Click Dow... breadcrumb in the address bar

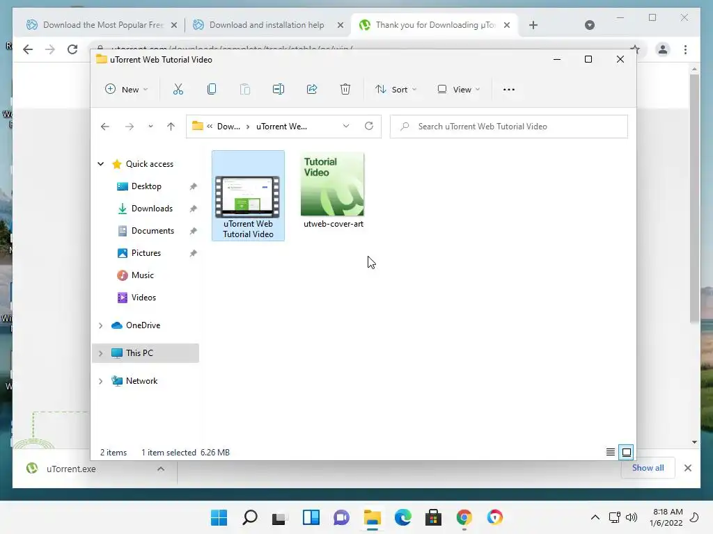tap(228, 127)
